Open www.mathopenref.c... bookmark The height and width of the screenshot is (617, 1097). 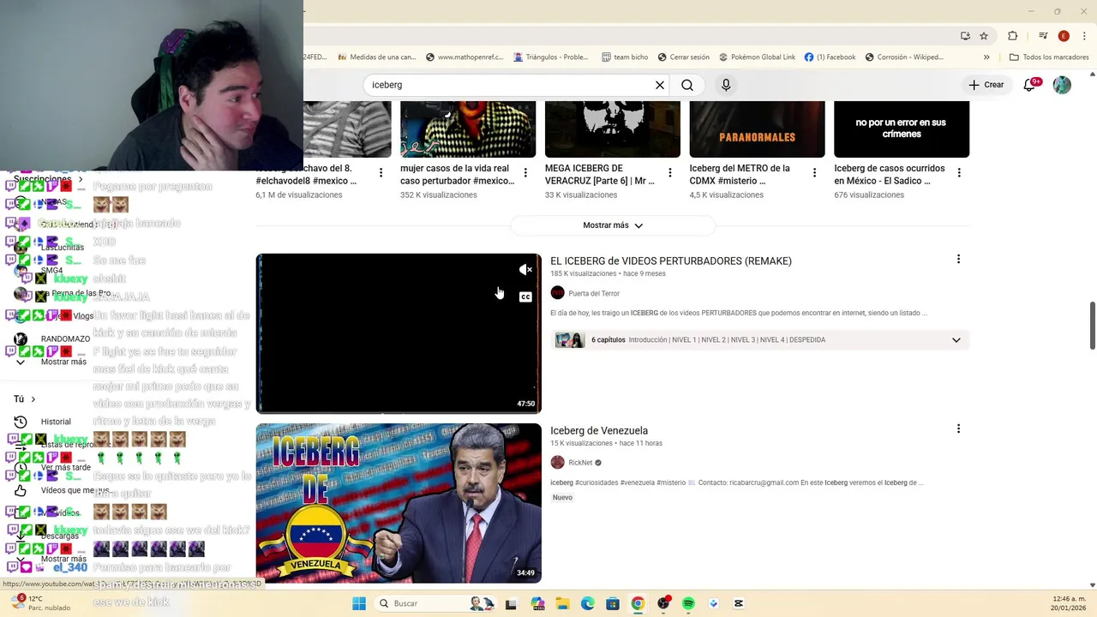(x=463, y=57)
